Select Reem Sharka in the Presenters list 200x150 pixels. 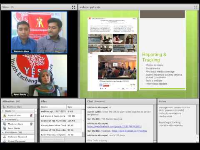14,128
